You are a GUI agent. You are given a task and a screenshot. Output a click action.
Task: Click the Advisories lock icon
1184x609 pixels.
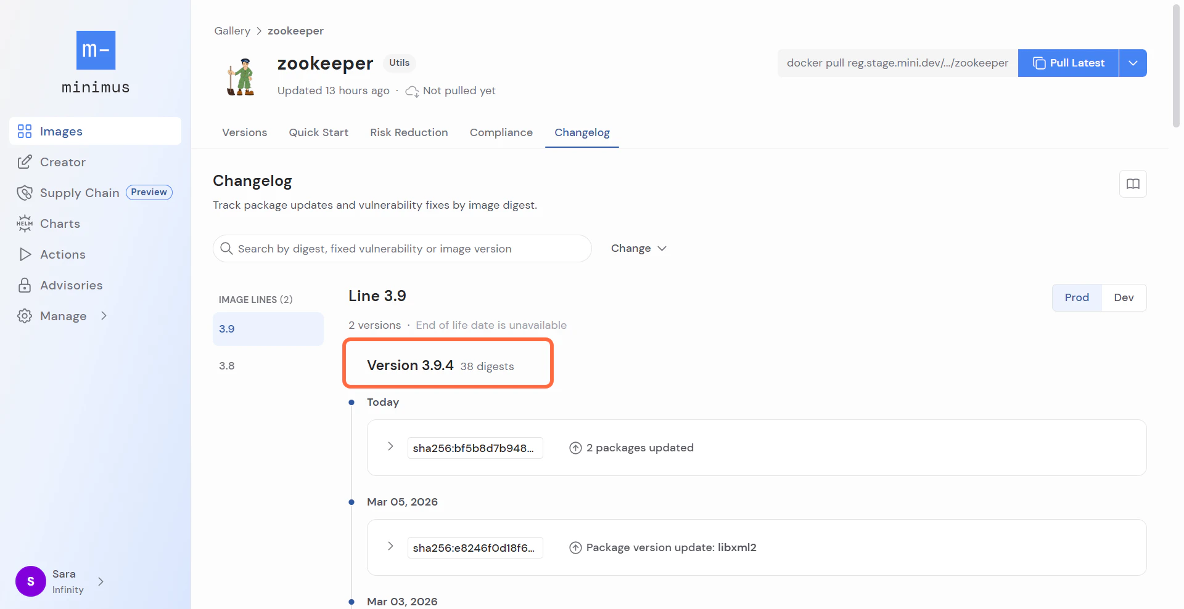pos(25,285)
